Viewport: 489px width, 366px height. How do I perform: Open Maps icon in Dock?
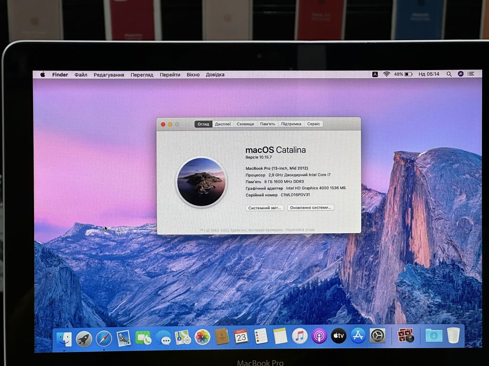183,337
